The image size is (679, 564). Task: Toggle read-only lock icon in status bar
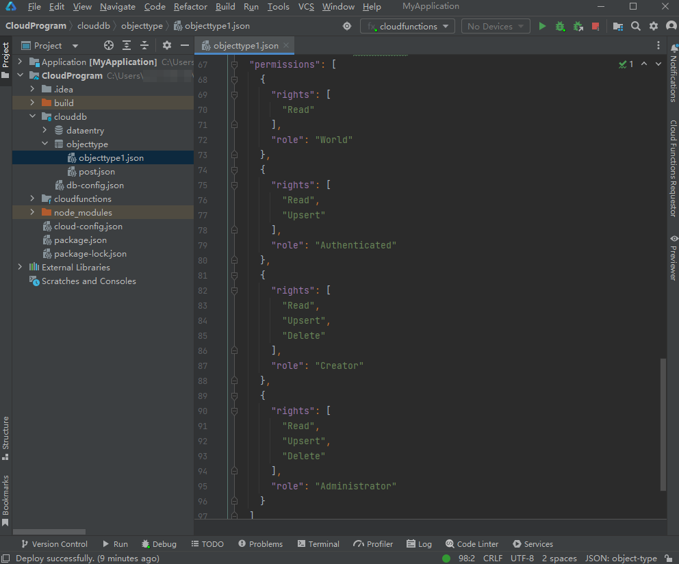click(669, 559)
